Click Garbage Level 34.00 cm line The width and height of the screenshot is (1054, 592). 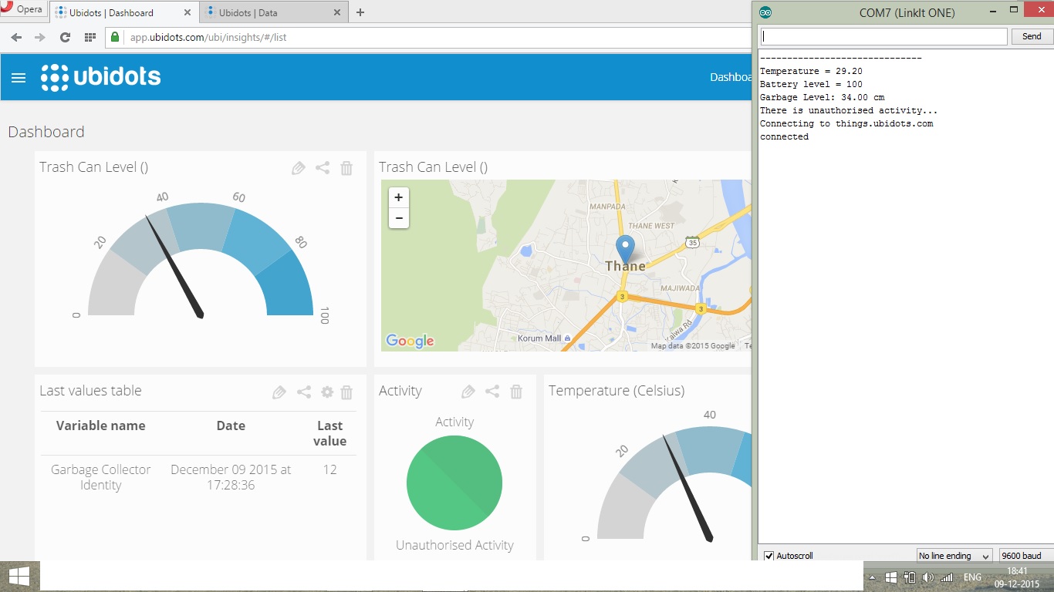pyautogui.click(x=822, y=97)
